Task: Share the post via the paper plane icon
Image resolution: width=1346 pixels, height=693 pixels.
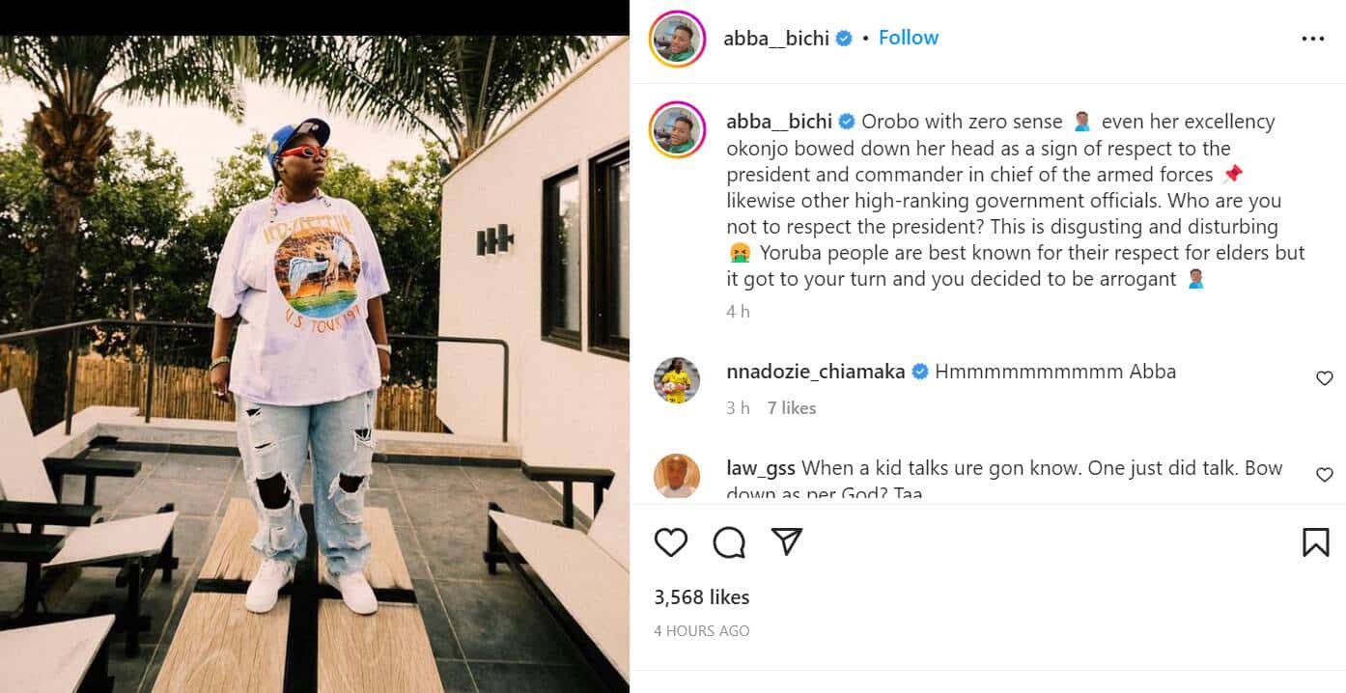Action: [787, 542]
